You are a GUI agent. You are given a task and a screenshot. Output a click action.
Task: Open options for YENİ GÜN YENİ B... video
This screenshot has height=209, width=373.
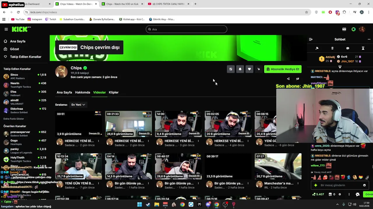tap(98, 183)
